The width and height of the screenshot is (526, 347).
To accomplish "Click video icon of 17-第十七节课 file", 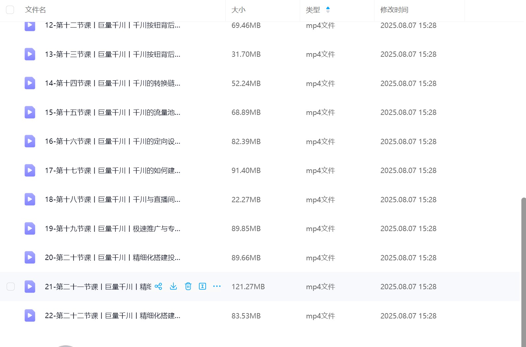I will point(30,170).
